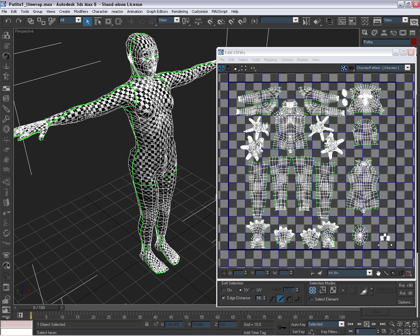
Task: Toggle the Set Key mode button
Action: (x=298, y=332)
